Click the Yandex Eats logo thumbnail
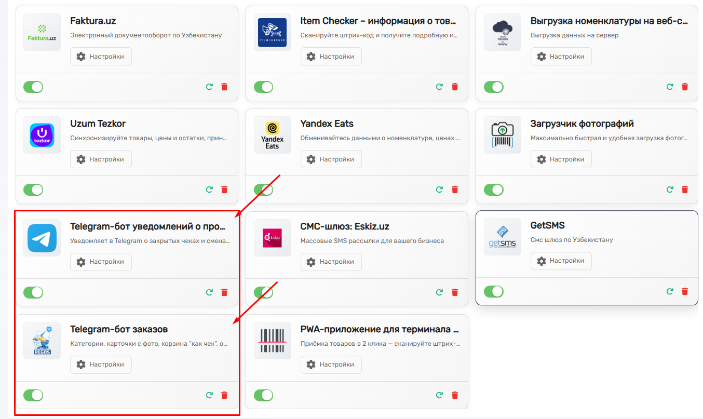 click(272, 135)
